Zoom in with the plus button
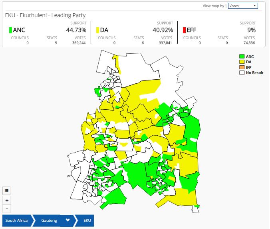Image resolution: width=270 pixels, height=229 pixels. 7,200
